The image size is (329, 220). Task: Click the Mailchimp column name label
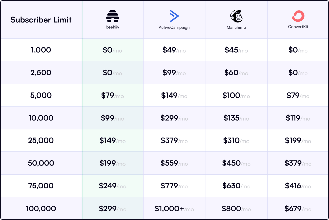point(236,27)
